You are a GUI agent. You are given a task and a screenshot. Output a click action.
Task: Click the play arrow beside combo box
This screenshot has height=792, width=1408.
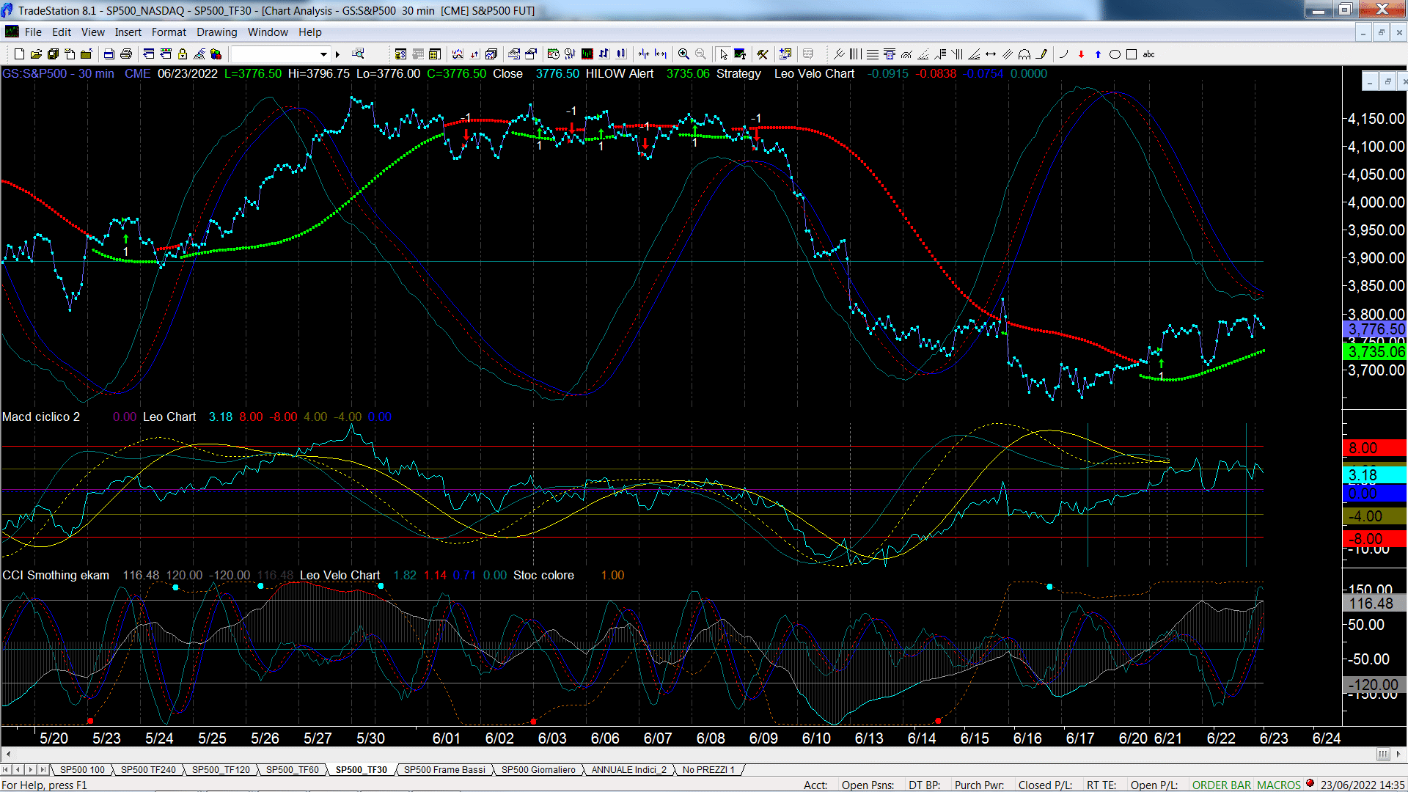(x=337, y=54)
